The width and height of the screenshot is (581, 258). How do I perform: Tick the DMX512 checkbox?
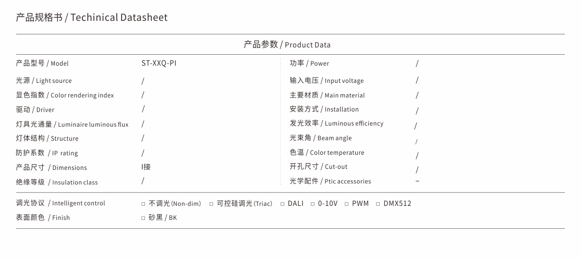pos(378,204)
